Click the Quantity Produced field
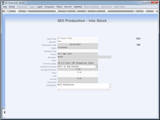160x120 pixels. [78, 69]
